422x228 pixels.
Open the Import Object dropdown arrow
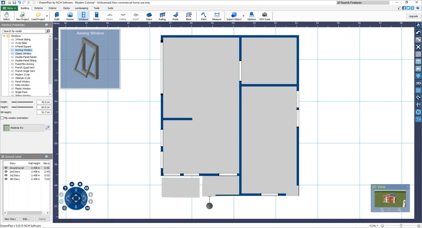243,16
